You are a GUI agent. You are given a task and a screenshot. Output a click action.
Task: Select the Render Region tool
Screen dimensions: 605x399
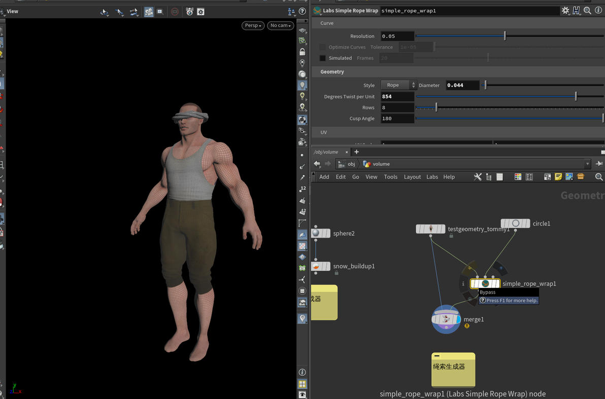[x=160, y=11]
